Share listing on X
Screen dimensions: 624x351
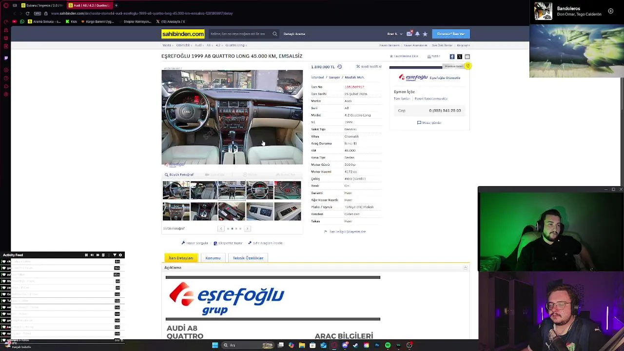pyautogui.click(x=459, y=57)
